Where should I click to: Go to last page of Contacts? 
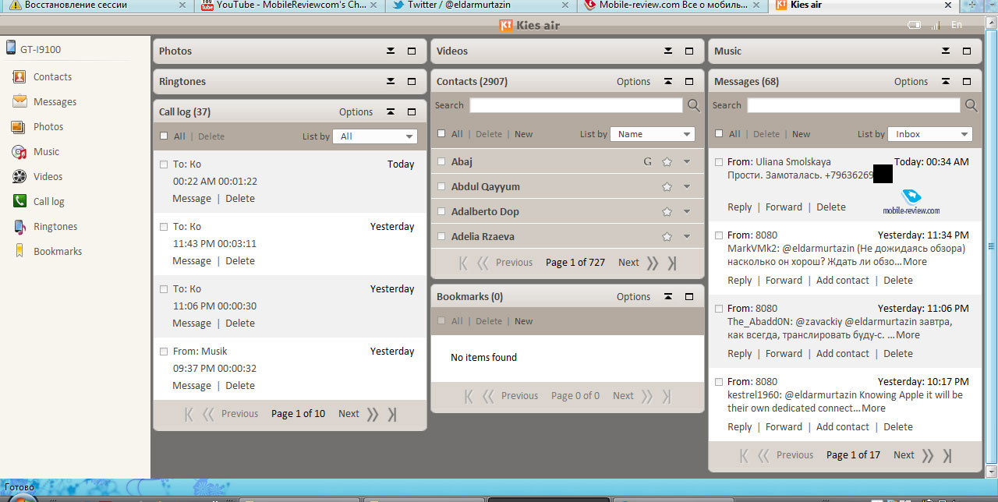click(x=672, y=263)
